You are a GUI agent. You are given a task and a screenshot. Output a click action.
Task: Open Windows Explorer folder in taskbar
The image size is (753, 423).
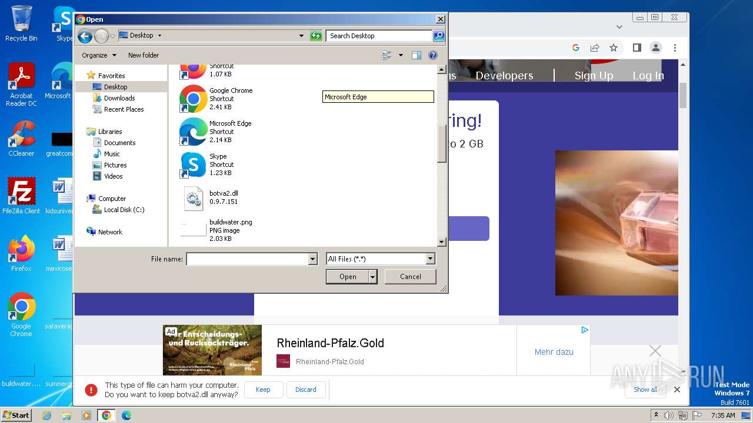66,415
